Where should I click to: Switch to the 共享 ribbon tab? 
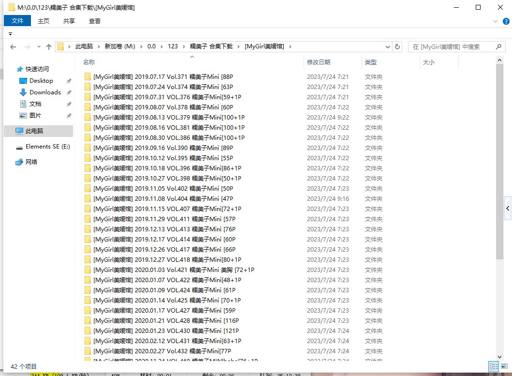69,21
